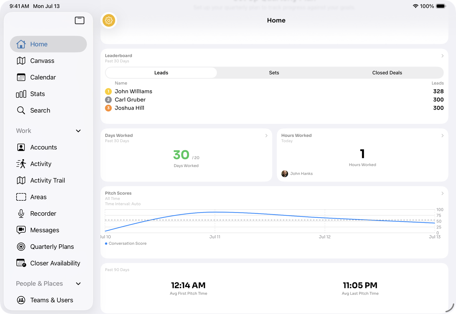Open Canvass from sidebar
The image size is (456, 314).
coord(48,61)
